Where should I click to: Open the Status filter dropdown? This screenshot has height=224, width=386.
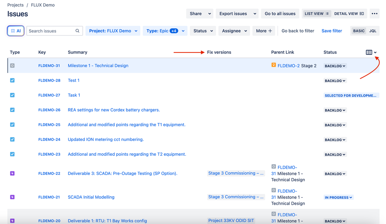click(x=203, y=31)
